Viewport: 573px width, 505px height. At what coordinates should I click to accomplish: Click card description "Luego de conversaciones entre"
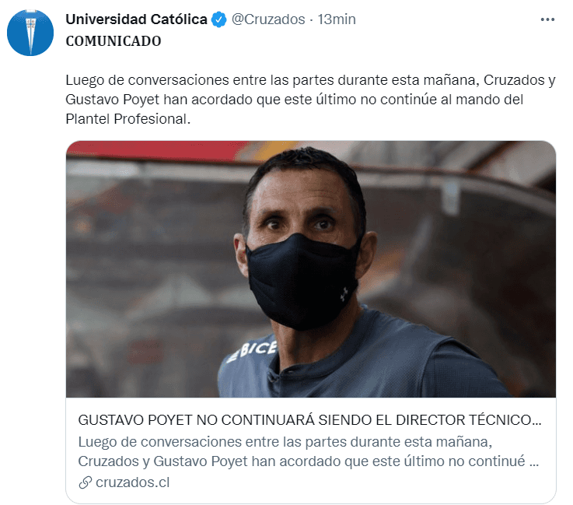click(285, 442)
